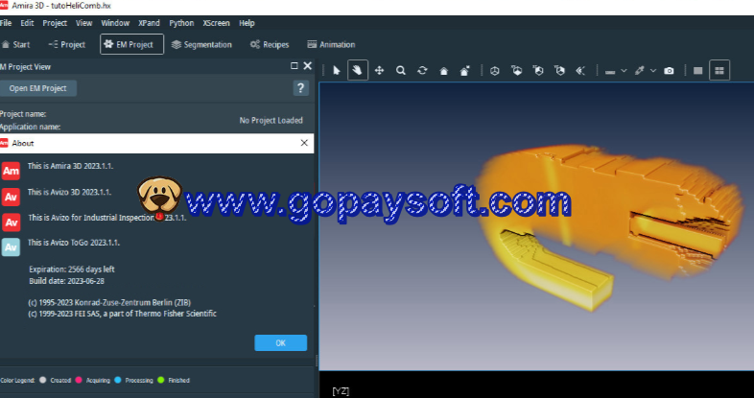Switch to the Start workroom tab
Image resolution: width=754 pixels, height=398 pixels.
(15, 45)
